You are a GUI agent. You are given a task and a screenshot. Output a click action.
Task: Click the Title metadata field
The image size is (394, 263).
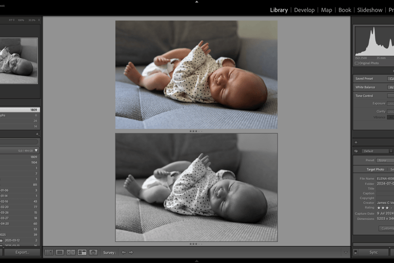pyautogui.click(x=385, y=189)
